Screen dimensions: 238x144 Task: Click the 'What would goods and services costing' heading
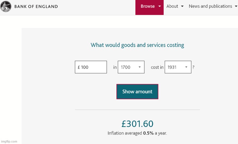pyautogui.click(x=137, y=45)
